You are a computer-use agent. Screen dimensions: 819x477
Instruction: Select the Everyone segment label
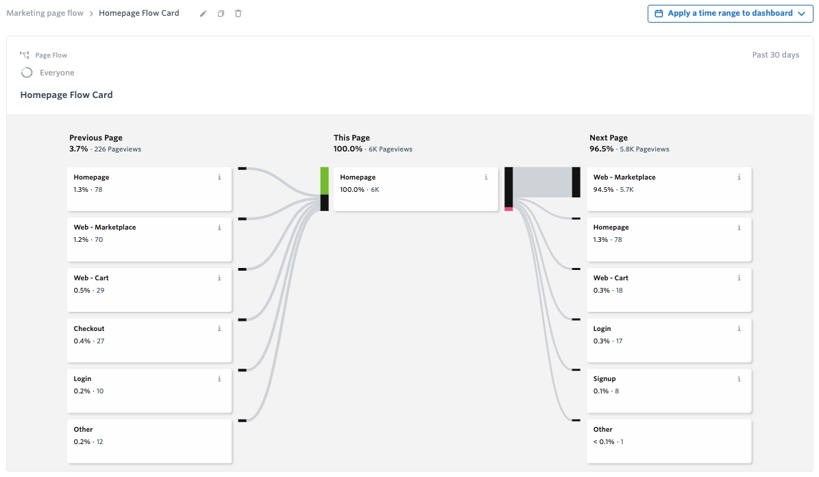click(57, 73)
